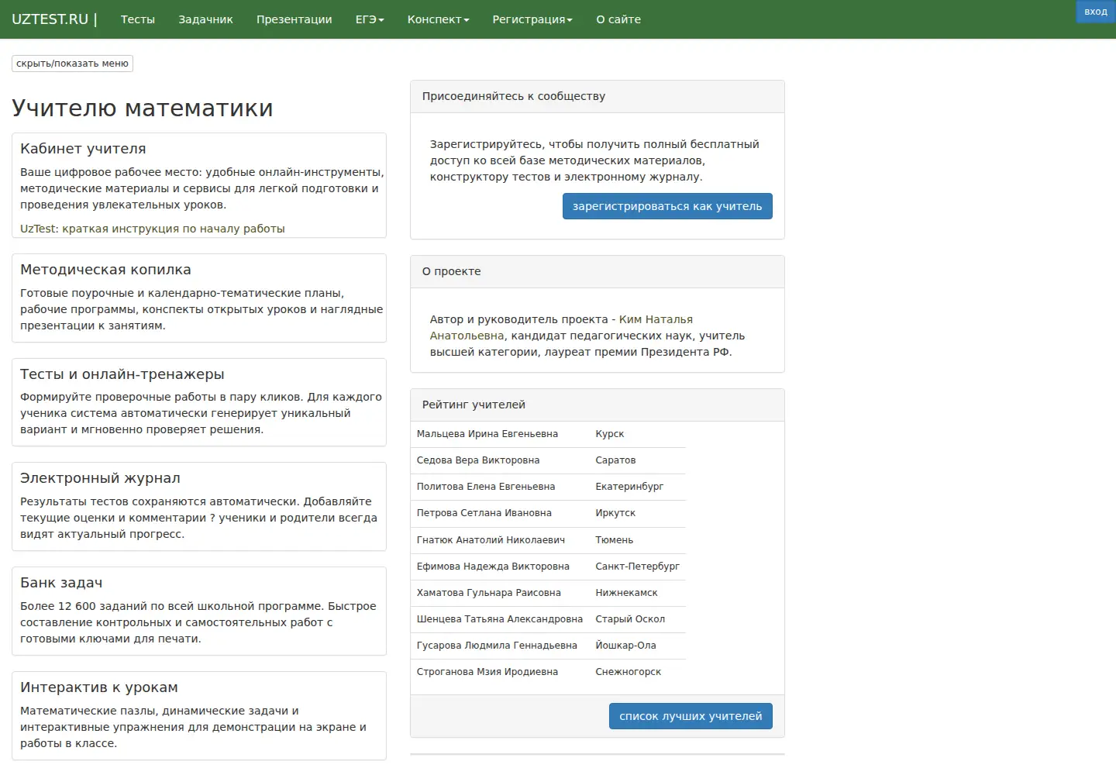Click the О проекте panel header
Screen dimensions: 1116x775
(x=598, y=271)
